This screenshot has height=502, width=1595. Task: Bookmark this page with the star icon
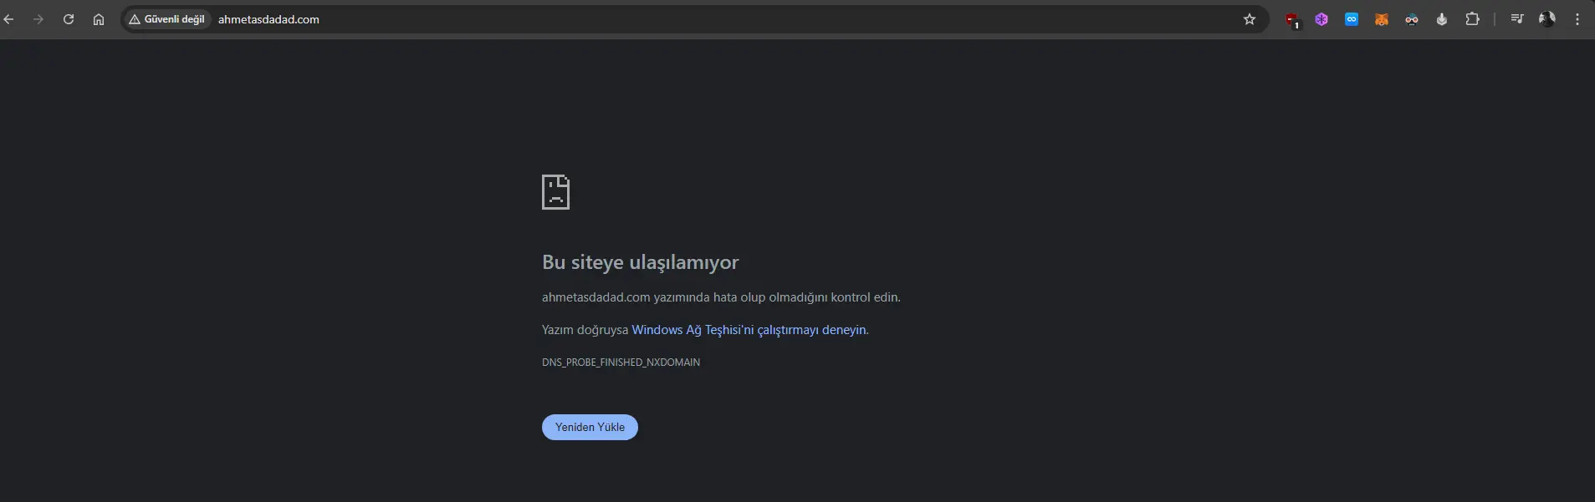pos(1250,19)
